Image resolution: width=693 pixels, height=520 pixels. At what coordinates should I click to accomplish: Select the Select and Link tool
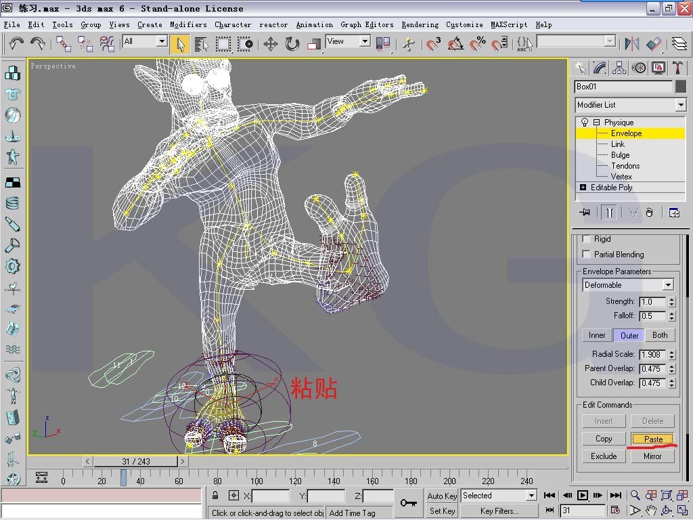[63, 44]
